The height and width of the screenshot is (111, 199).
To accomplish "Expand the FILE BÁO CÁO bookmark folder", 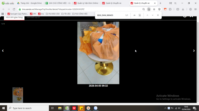I will (53, 14).
